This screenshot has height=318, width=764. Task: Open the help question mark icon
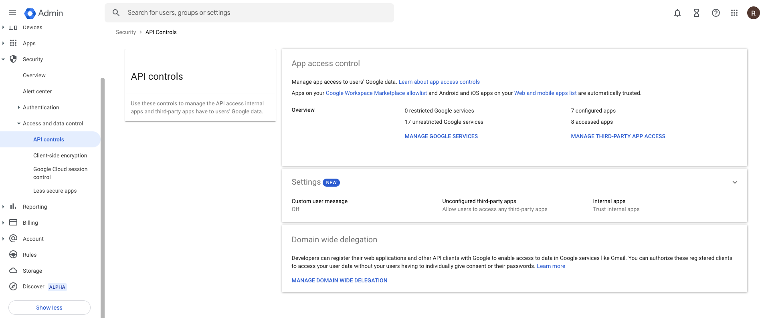(716, 13)
